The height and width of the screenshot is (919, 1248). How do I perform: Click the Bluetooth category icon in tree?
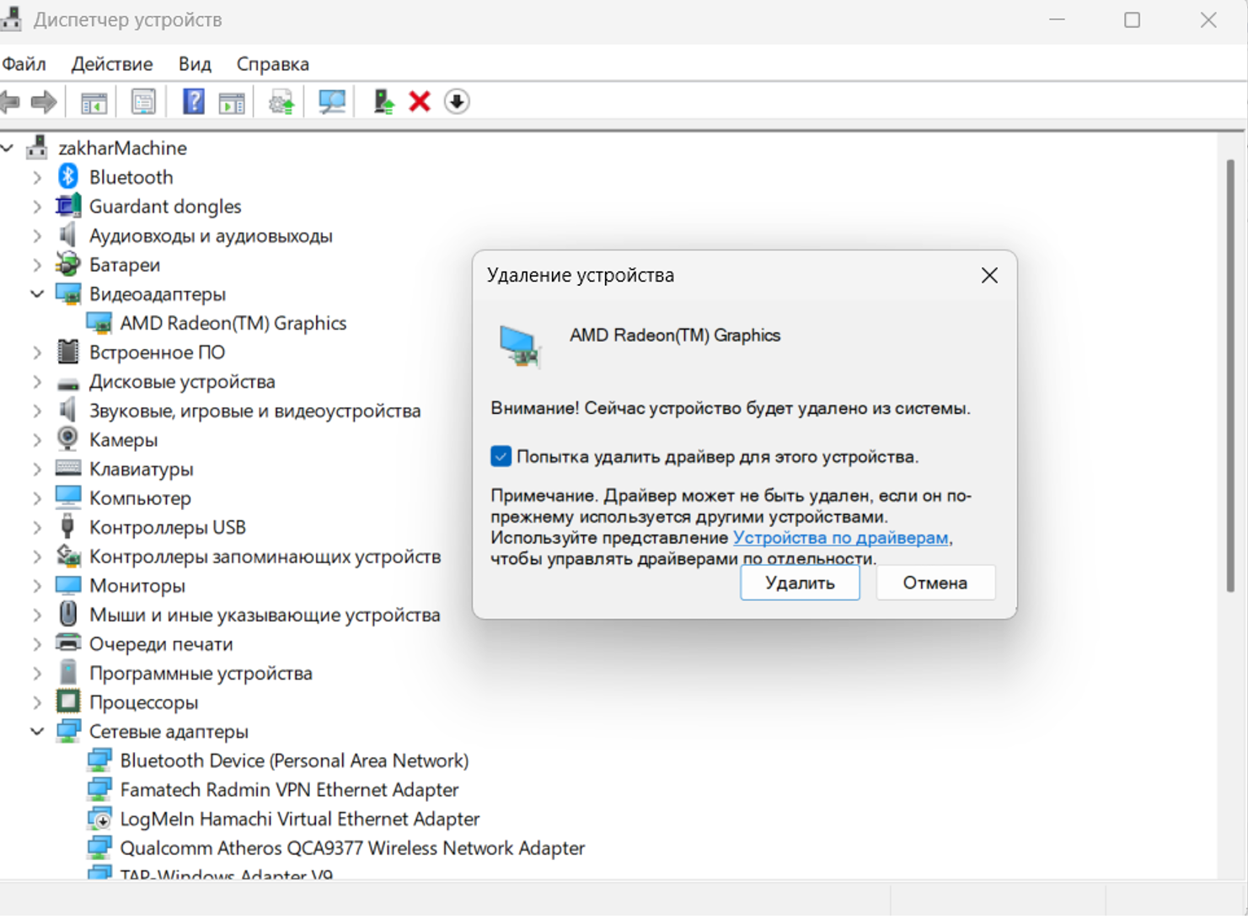point(68,177)
